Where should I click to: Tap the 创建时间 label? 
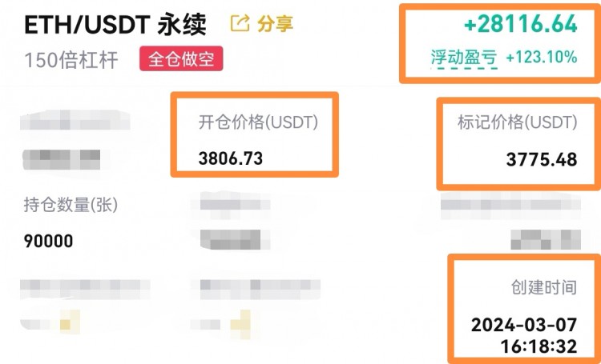point(544,287)
